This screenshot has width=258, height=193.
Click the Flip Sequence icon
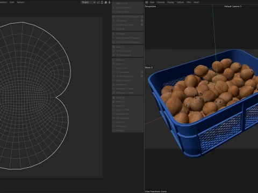click(x=113, y=118)
